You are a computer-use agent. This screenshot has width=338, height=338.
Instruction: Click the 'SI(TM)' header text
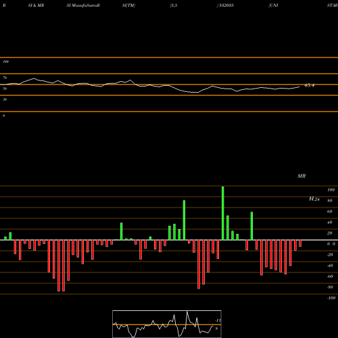tap(128, 5)
